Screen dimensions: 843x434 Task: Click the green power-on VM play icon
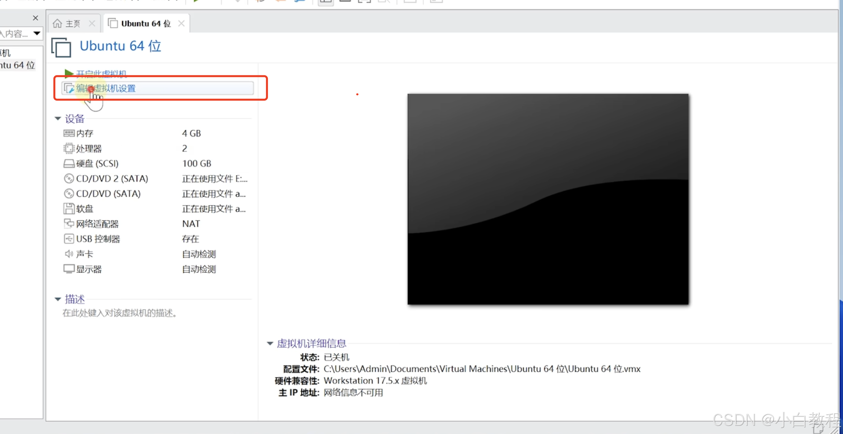69,73
